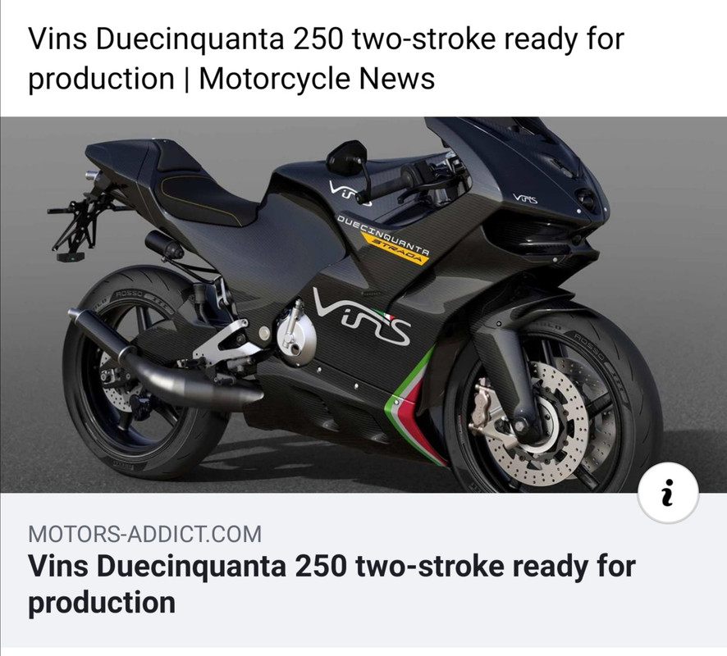This screenshot has height=656, width=727.
Task: Open the link info 'i' icon
Action: [x=668, y=493]
